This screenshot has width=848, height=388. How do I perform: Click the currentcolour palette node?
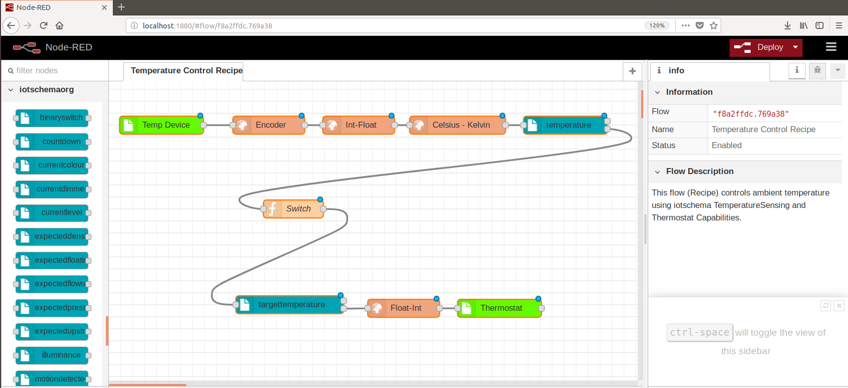pos(52,166)
